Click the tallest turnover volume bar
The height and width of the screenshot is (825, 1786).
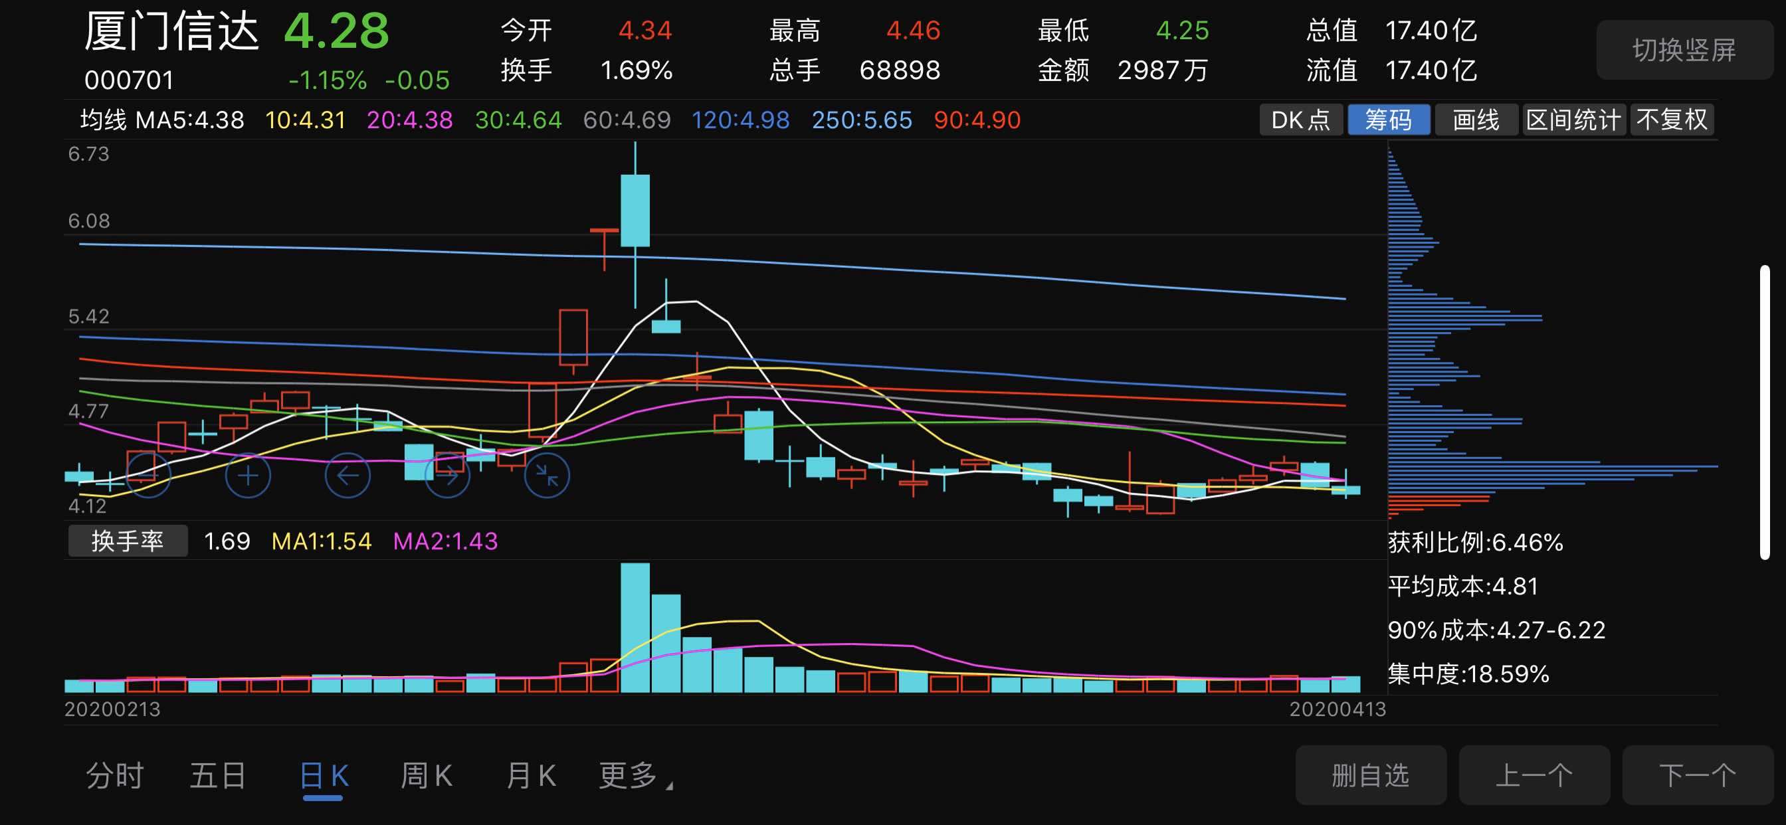635,628
